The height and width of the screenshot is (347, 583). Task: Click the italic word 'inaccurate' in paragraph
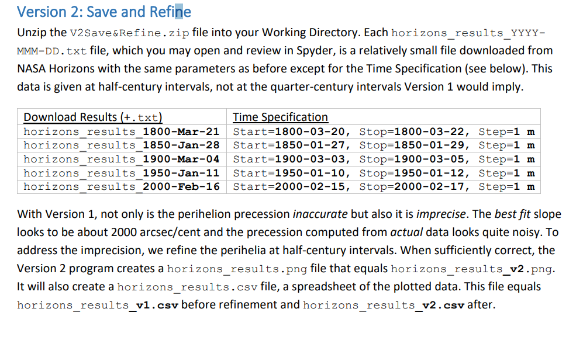[320, 214]
